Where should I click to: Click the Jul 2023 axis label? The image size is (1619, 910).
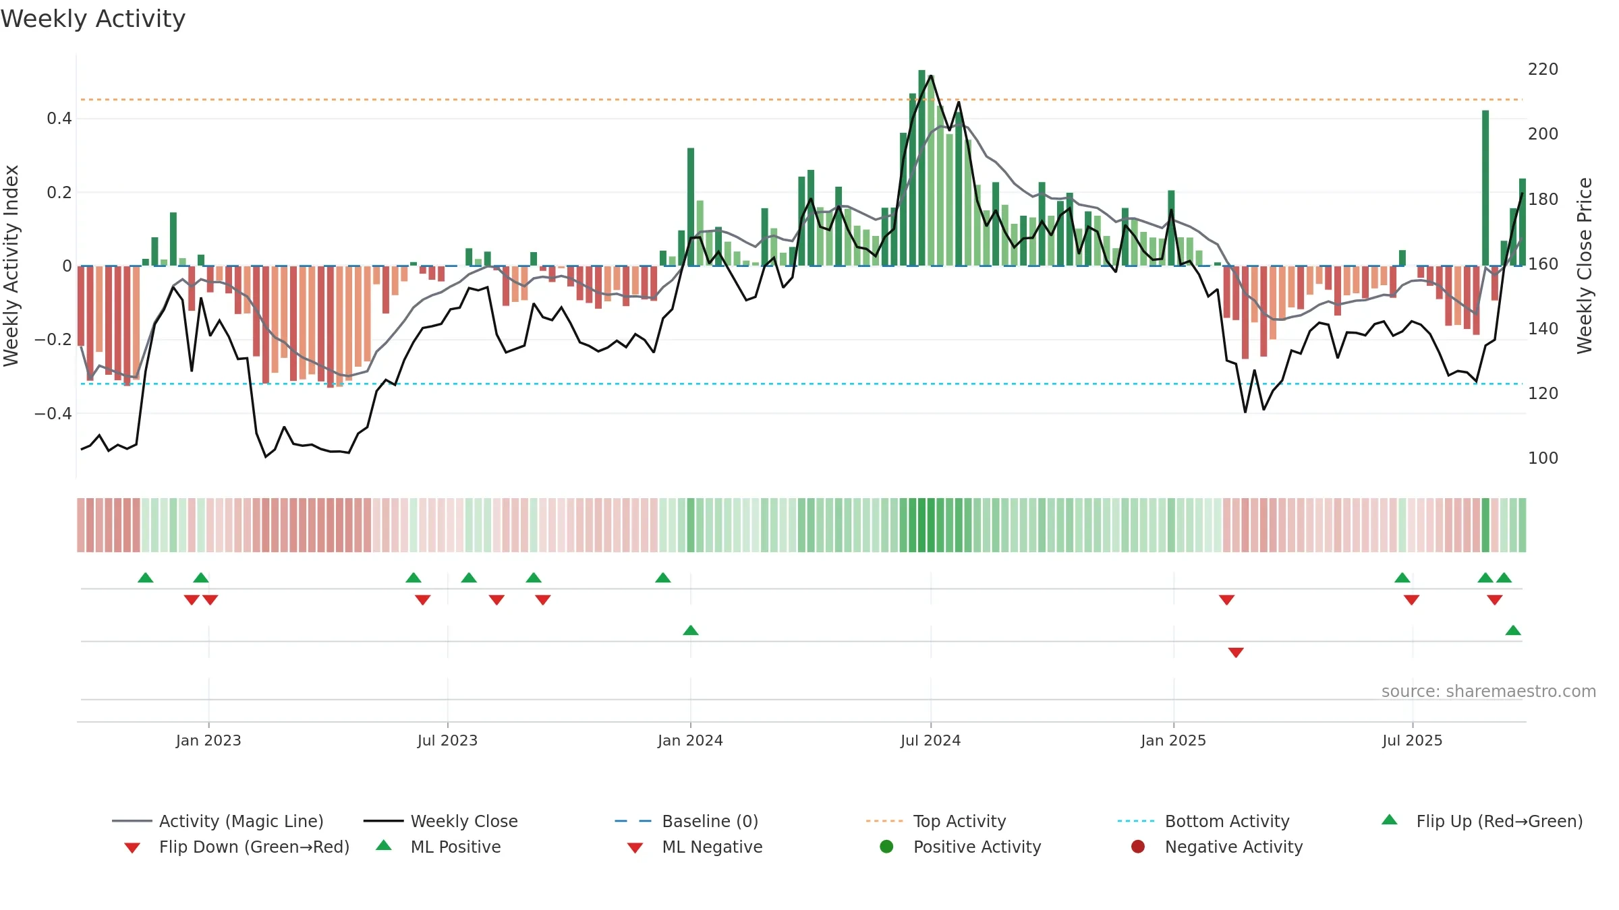pyautogui.click(x=447, y=740)
